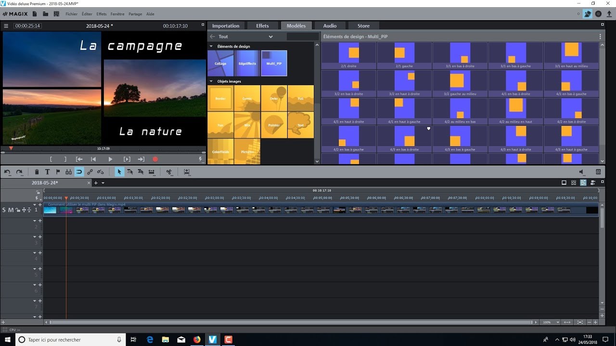Select the stretch mouse mode icon

click(x=152, y=172)
